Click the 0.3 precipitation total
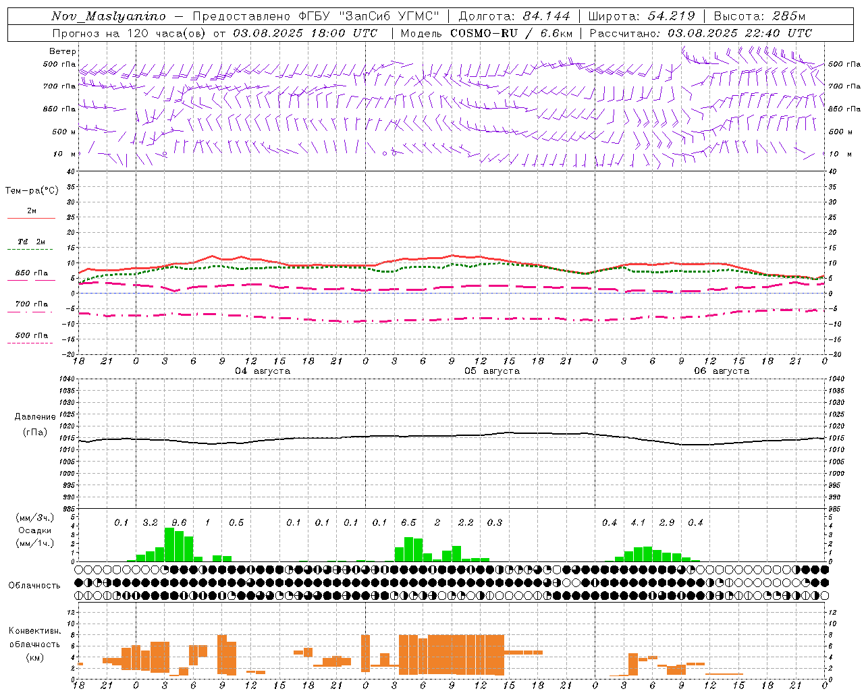This screenshot has height=691, width=864. (495, 522)
